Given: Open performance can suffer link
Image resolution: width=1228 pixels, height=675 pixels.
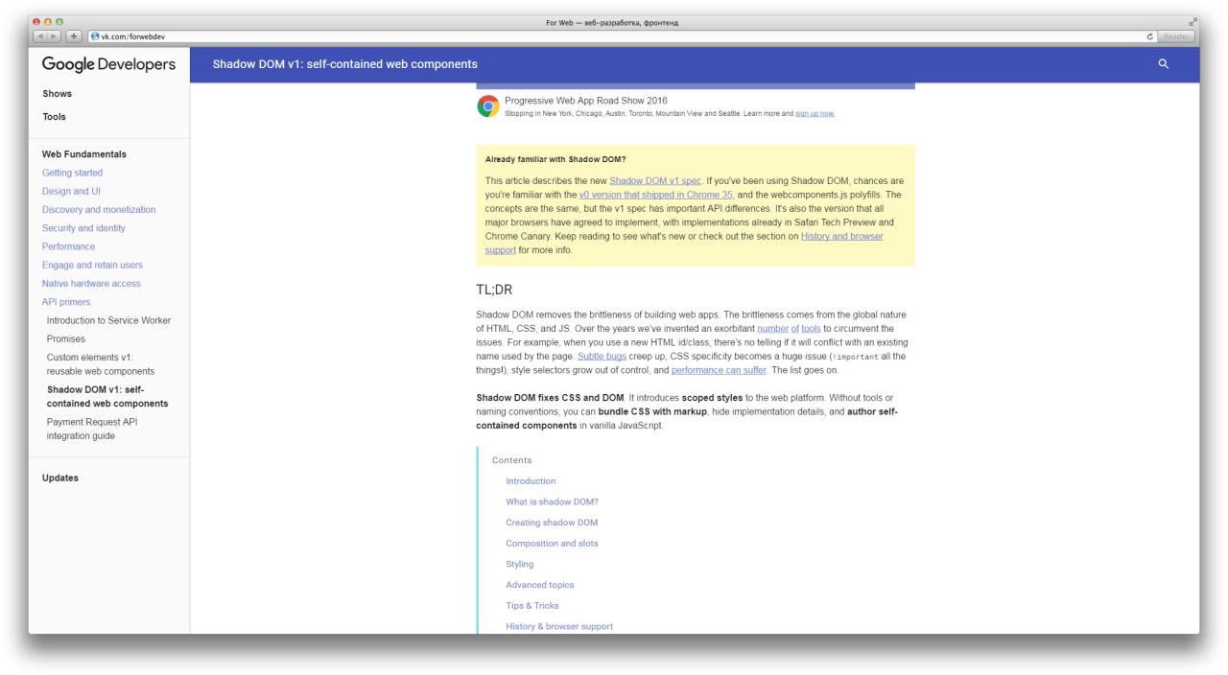Looking at the screenshot, I should (719, 369).
